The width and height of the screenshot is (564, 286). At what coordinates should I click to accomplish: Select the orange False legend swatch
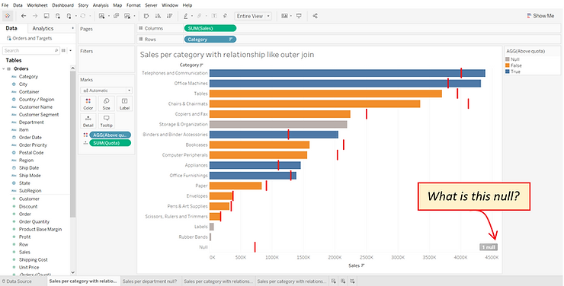coord(508,65)
